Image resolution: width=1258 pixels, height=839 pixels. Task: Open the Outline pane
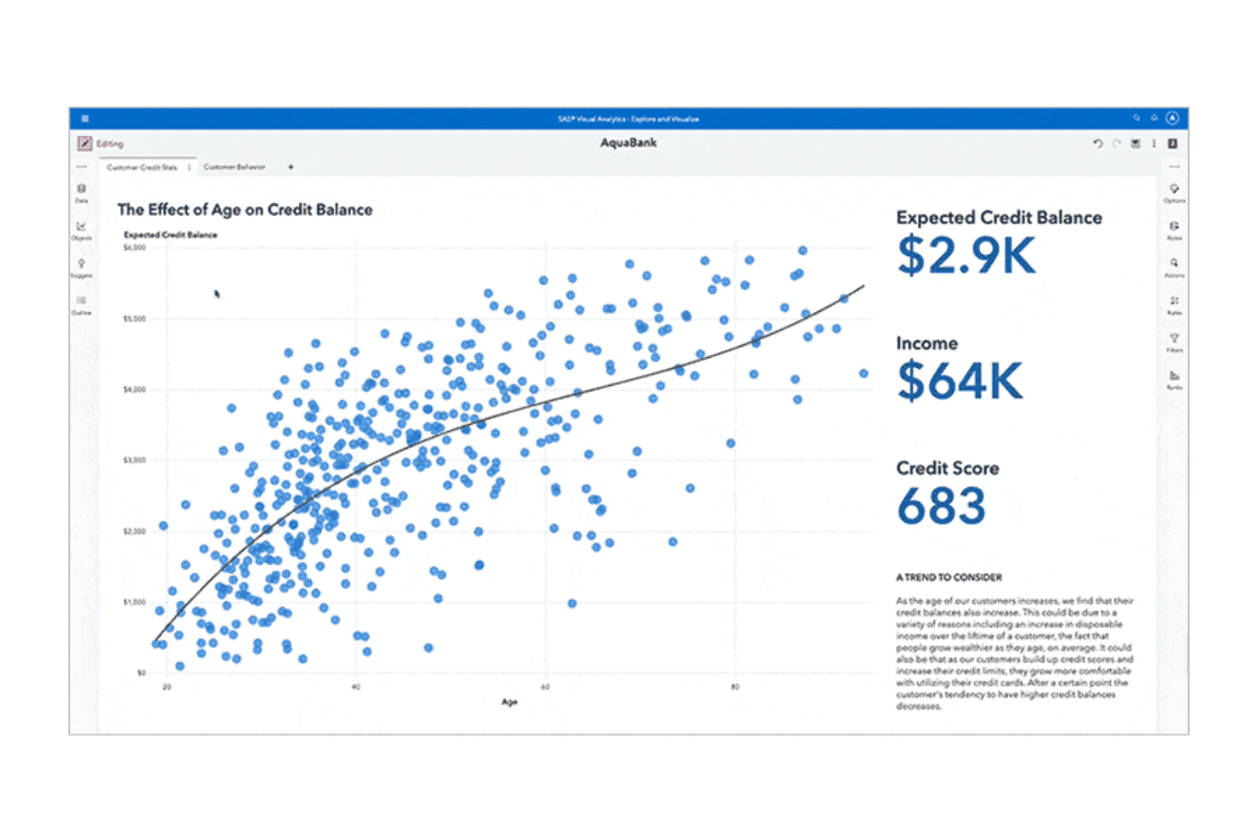point(82,305)
